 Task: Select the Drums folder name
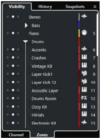point(38,42)
